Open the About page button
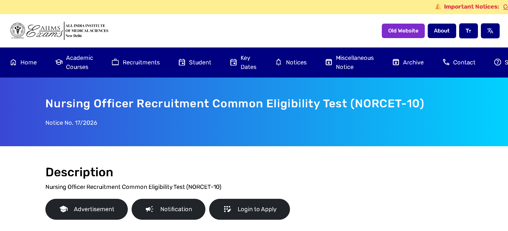Screen dimensions: 508x231 click(442, 31)
